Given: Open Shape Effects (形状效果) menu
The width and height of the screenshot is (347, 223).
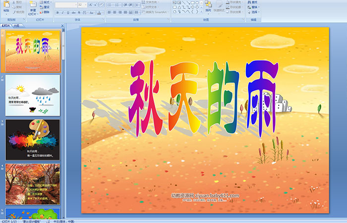Looking at the screenshot, I should (234, 12).
